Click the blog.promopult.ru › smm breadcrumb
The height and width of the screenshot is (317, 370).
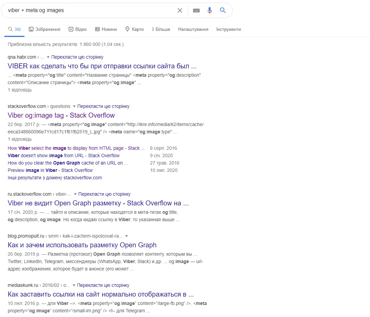pos(65,236)
